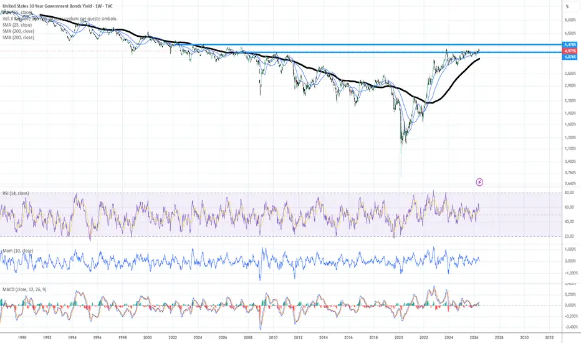Click the 2002 label on the time axis
The height and width of the screenshot is (343, 581).
tap(173, 338)
